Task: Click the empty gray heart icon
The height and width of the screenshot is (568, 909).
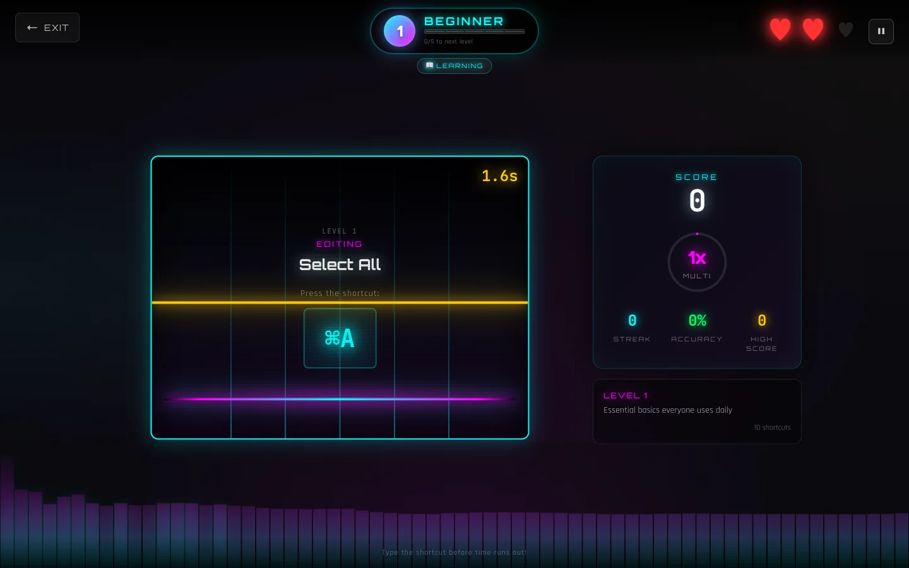Action: 846,30
